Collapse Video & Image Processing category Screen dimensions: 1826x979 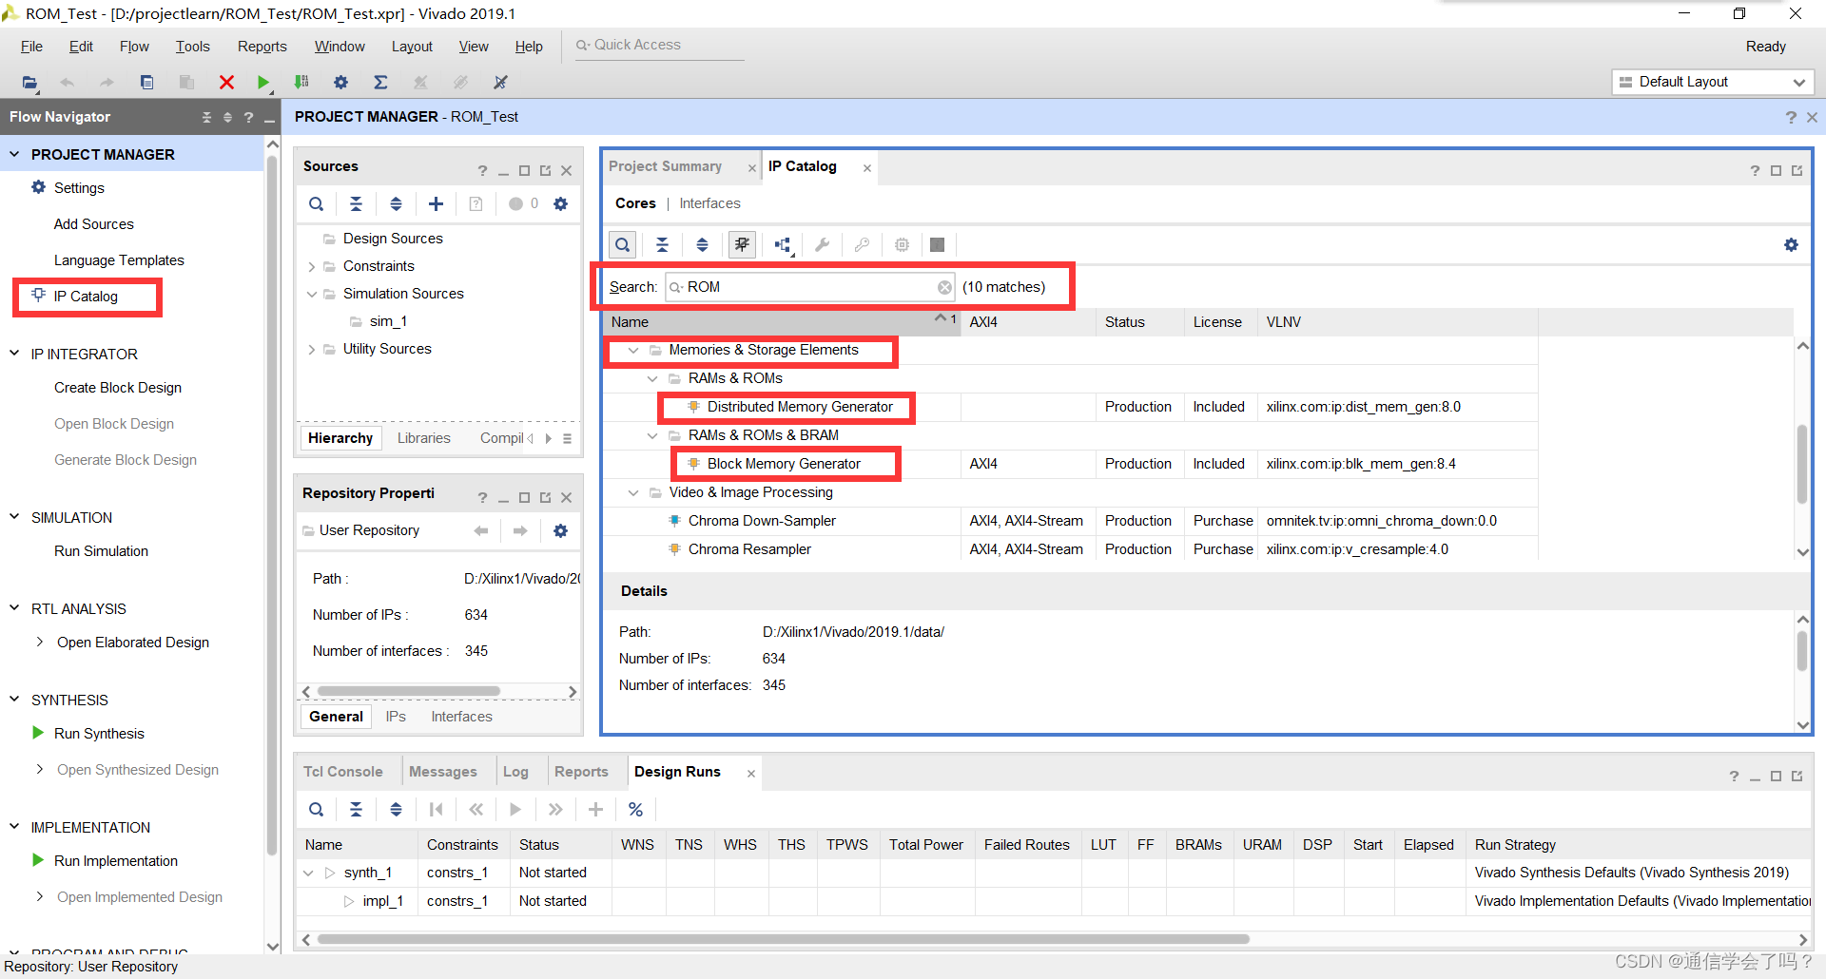click(x=633, y=492)
